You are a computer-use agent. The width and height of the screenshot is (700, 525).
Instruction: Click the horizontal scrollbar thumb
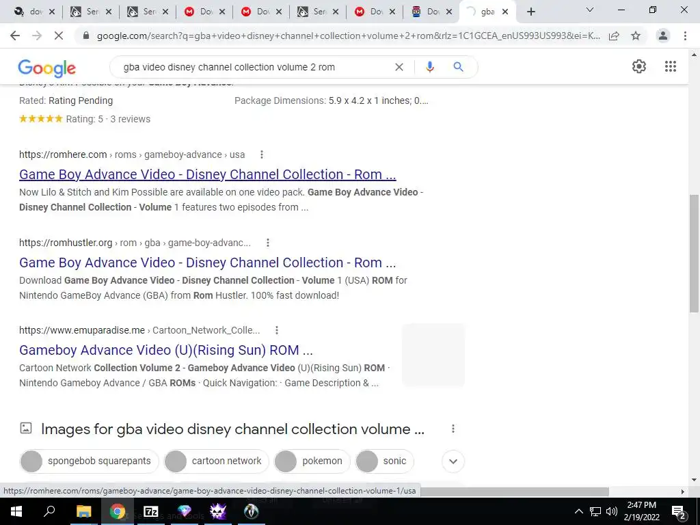tap(515, 491)
